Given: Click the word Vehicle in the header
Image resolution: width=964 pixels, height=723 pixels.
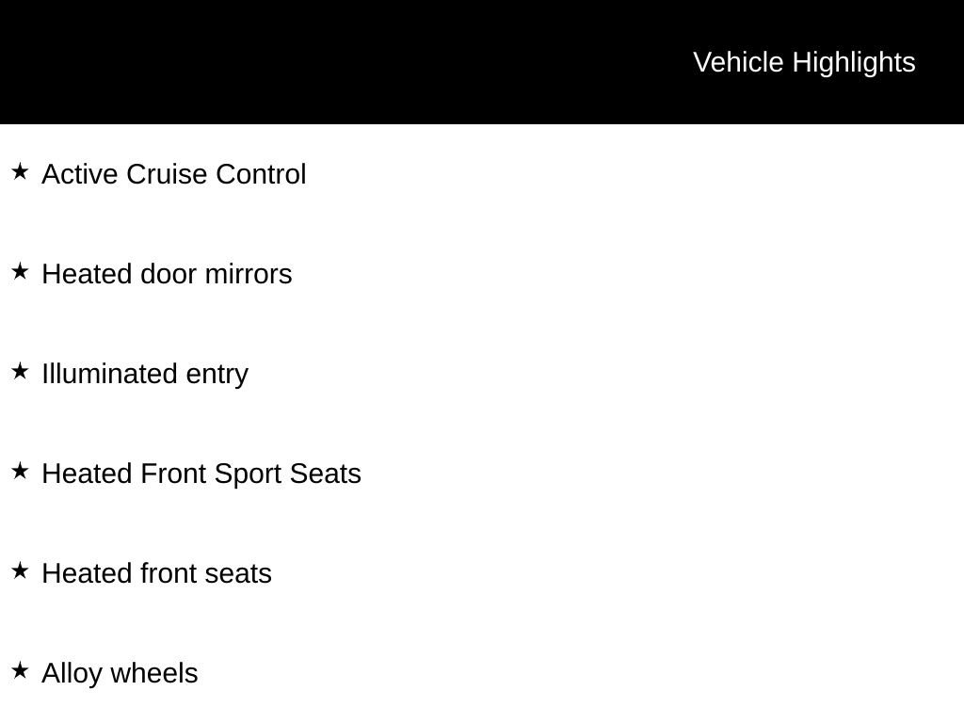Looking at the screenshot, I should coord(738,62).
